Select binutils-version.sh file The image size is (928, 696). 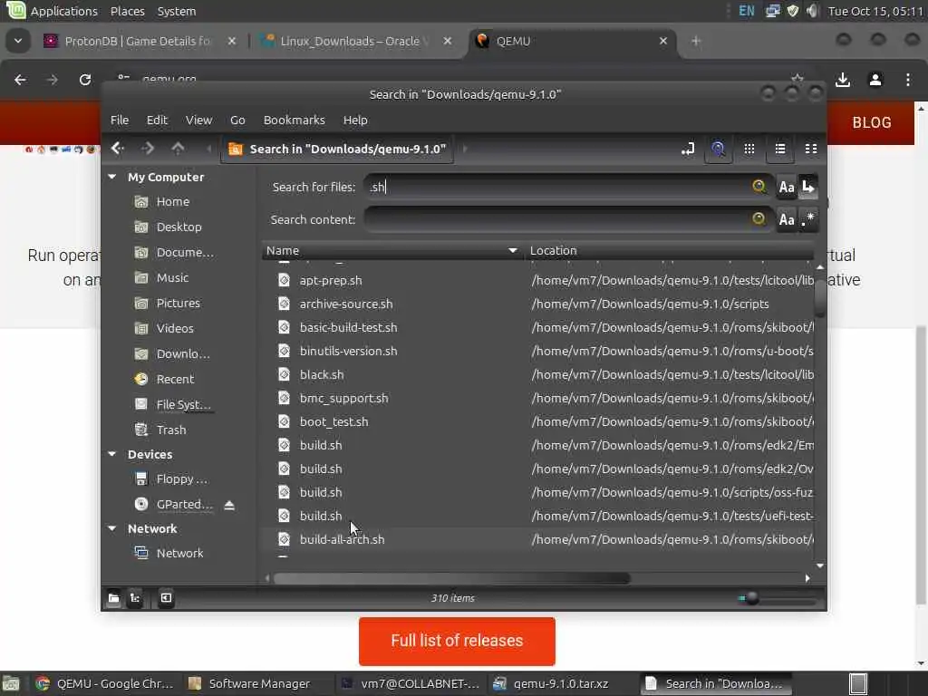tap(348, 352)
